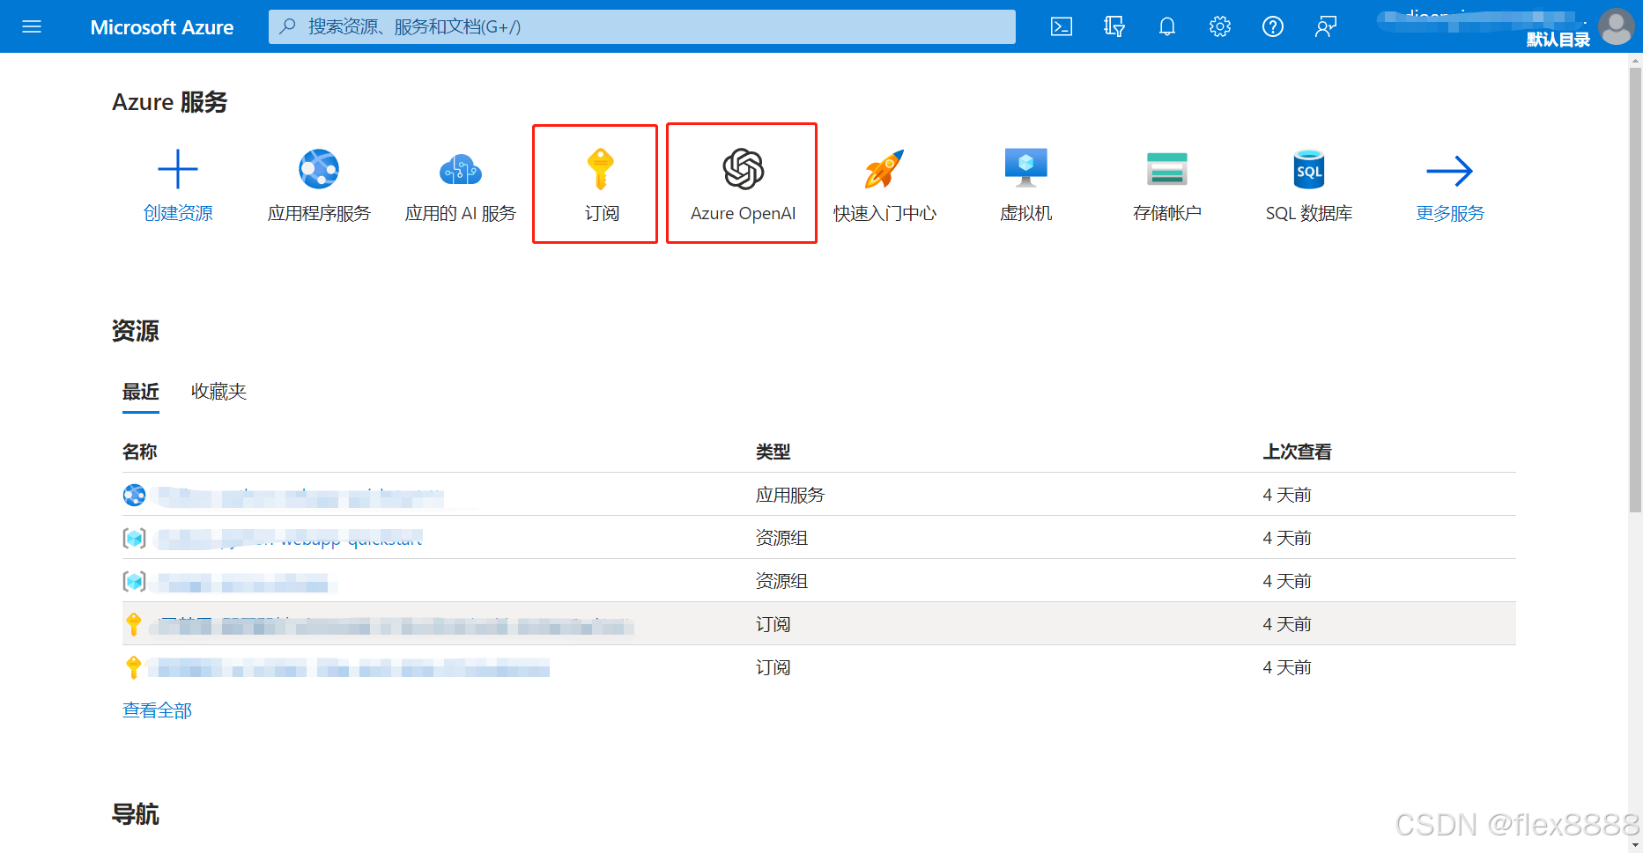Open portal settings gear
1643x853 pixels.
coord(1220,26)
